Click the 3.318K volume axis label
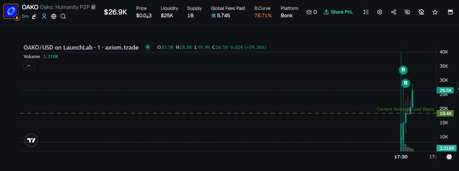459x171 pixels. click(x=446, y=148)
